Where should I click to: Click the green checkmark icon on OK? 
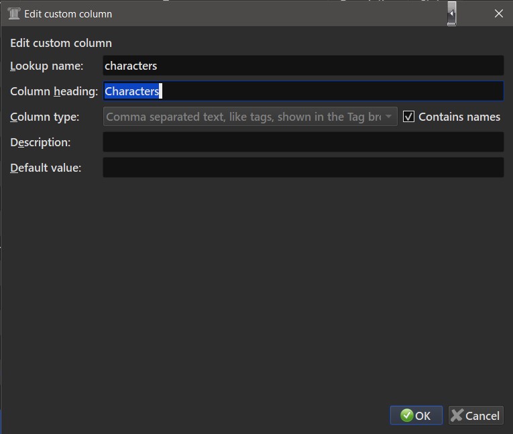406,415
